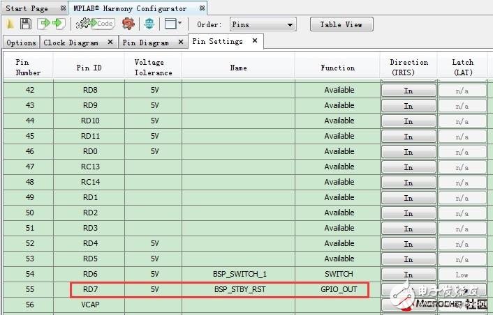
Task: Toggle direction for pin 54 RD6
Action: (408, 275)
